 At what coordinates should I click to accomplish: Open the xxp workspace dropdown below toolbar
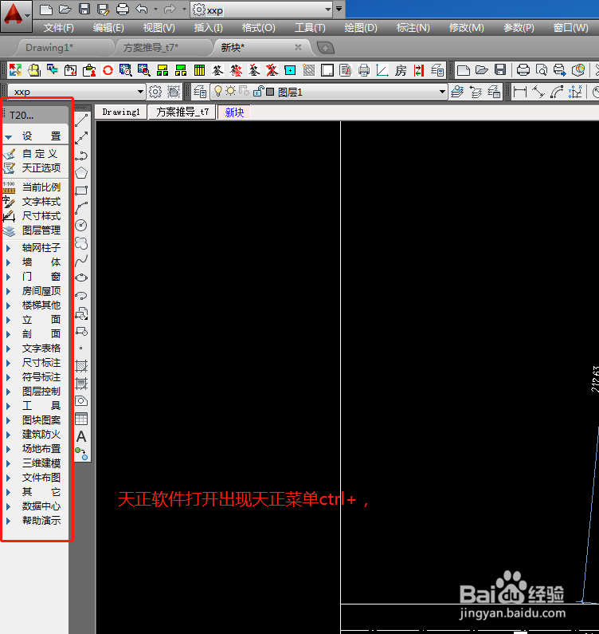140,92
